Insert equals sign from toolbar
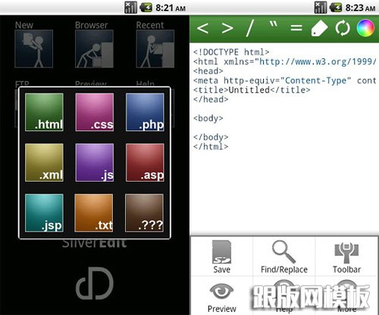 tap(296, 28)
